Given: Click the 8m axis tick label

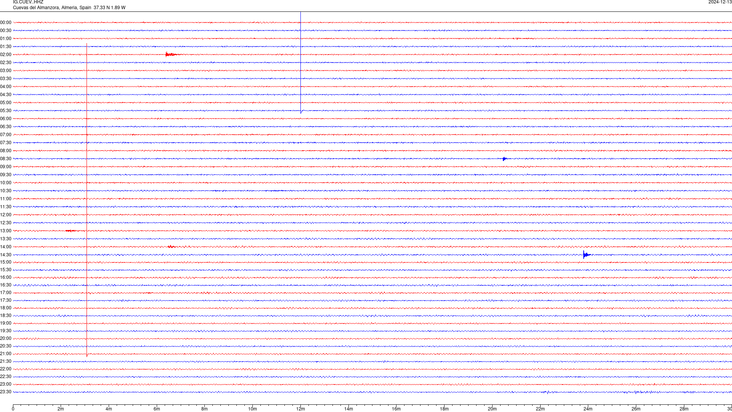Looking at the screenshot, I should point(205,409).
